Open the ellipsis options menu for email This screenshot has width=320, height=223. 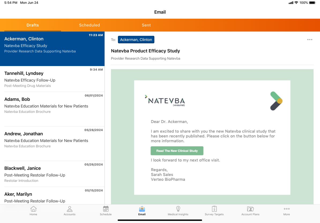coord(310,40)
